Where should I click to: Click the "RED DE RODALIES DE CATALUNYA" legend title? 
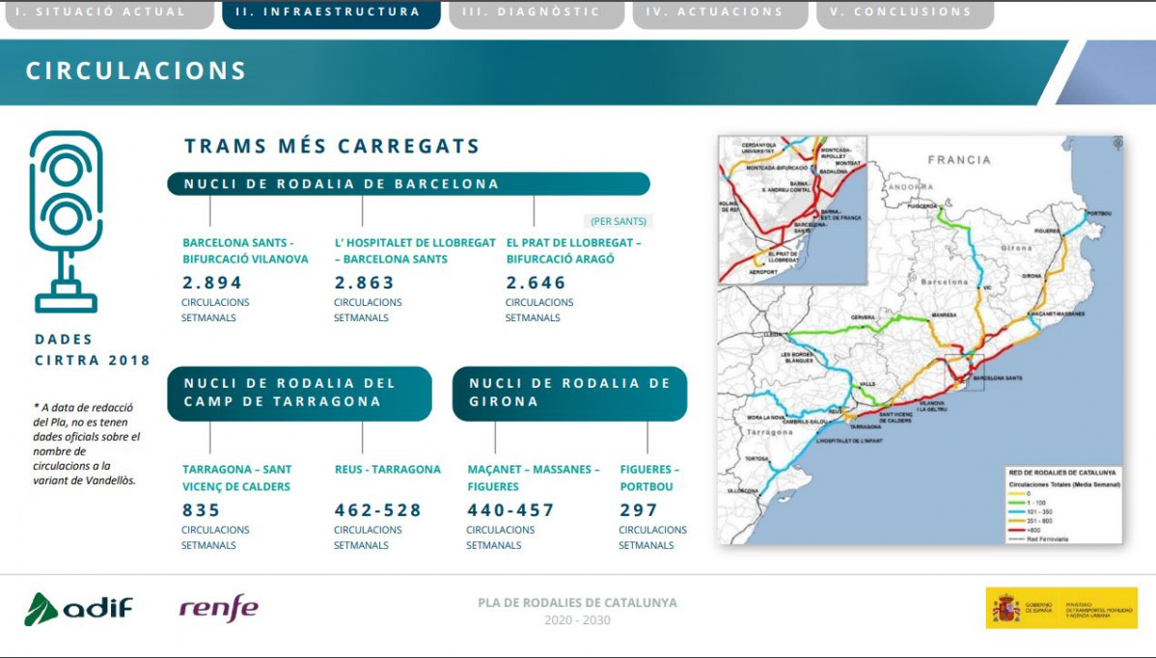(1062, 473)
